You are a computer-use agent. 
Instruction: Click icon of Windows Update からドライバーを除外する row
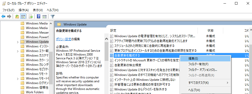111,89
